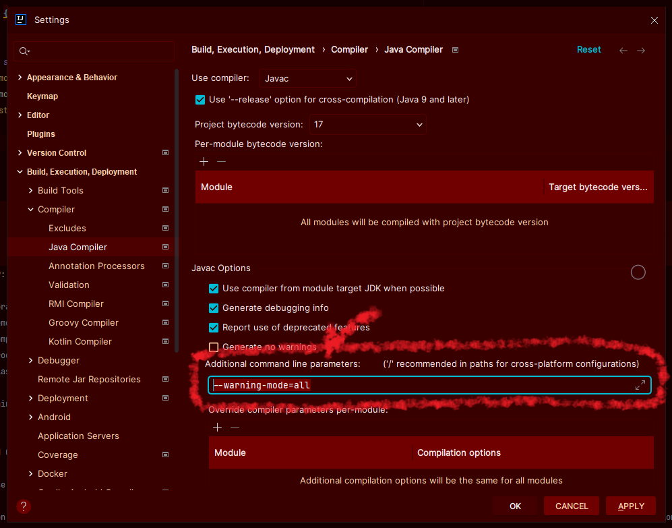The width and height of the screenshot is (672, 528).
Task: Open the help question mark button
Action: (24, 506)
